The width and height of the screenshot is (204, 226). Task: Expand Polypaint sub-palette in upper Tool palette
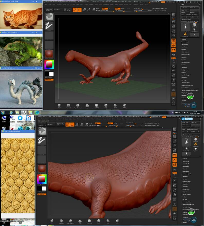[x=184, y=78]
